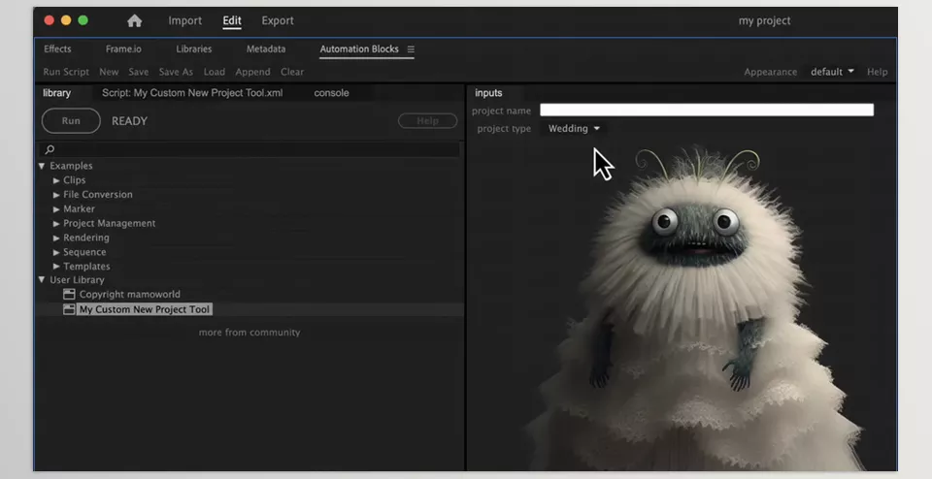Switch to the console tab

click(331, 93)
